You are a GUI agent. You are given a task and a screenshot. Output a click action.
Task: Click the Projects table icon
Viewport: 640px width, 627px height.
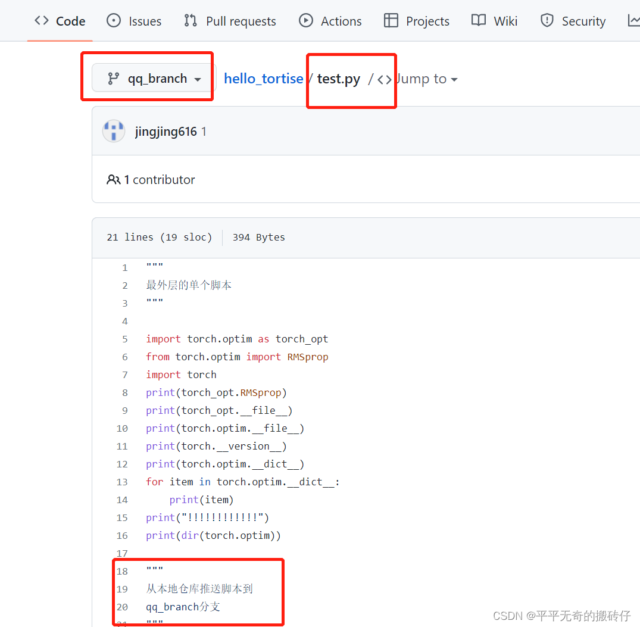pos(391,20)
